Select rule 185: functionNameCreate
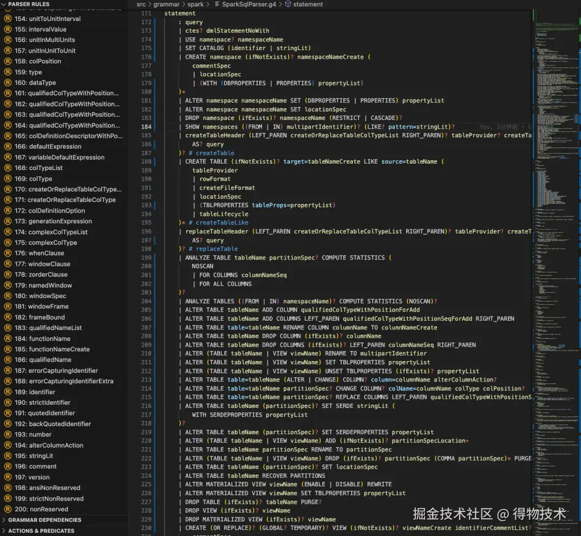 (52, 349)
